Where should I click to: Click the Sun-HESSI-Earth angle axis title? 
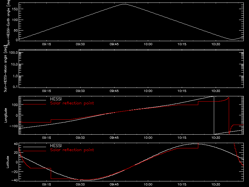pos(8,22)
